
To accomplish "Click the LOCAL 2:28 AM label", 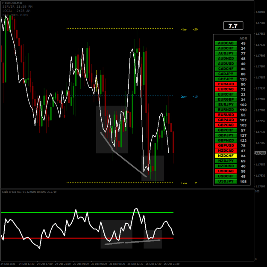I will pyautogui.click(x=16, y=11).
